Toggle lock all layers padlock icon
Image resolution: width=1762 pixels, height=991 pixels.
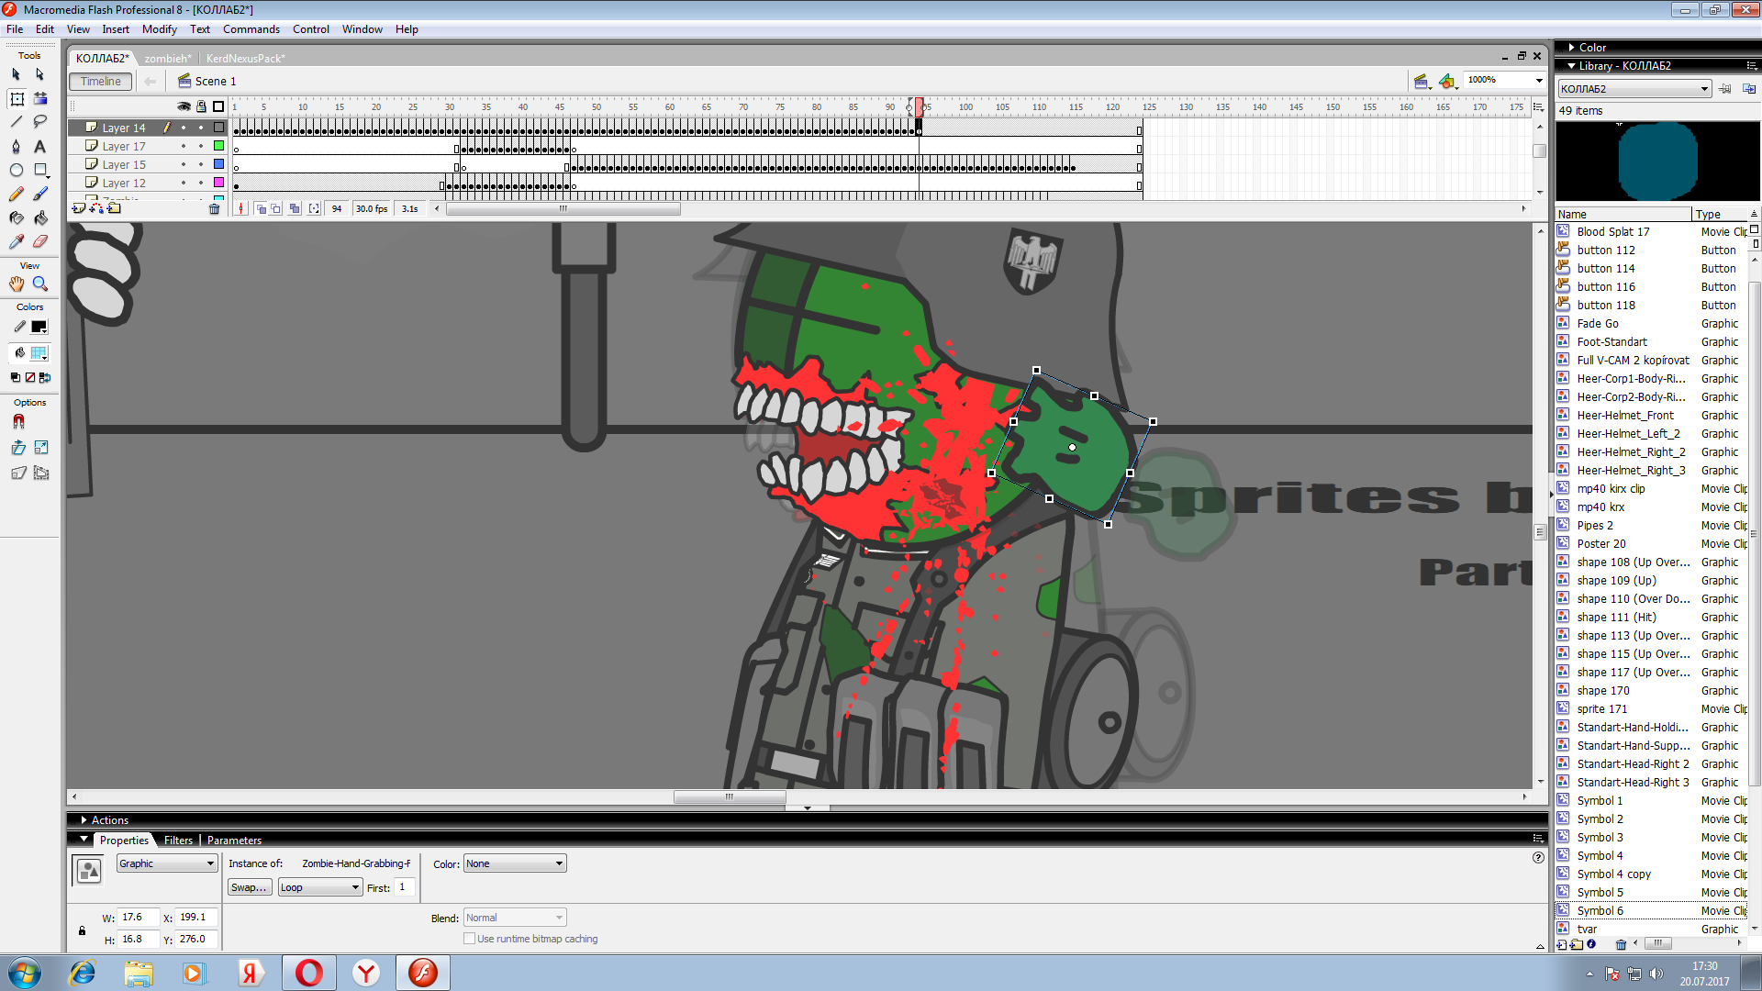click(x=201, y=106)
